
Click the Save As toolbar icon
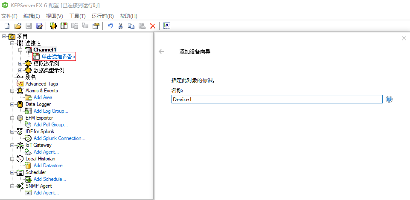point(39,26)
